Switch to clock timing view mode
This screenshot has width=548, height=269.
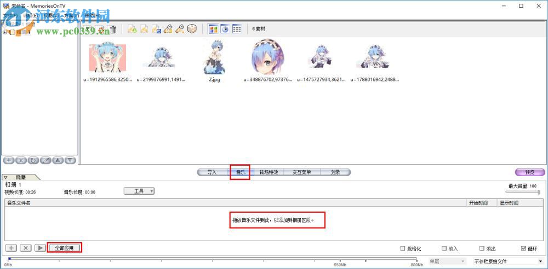[225, 30]
